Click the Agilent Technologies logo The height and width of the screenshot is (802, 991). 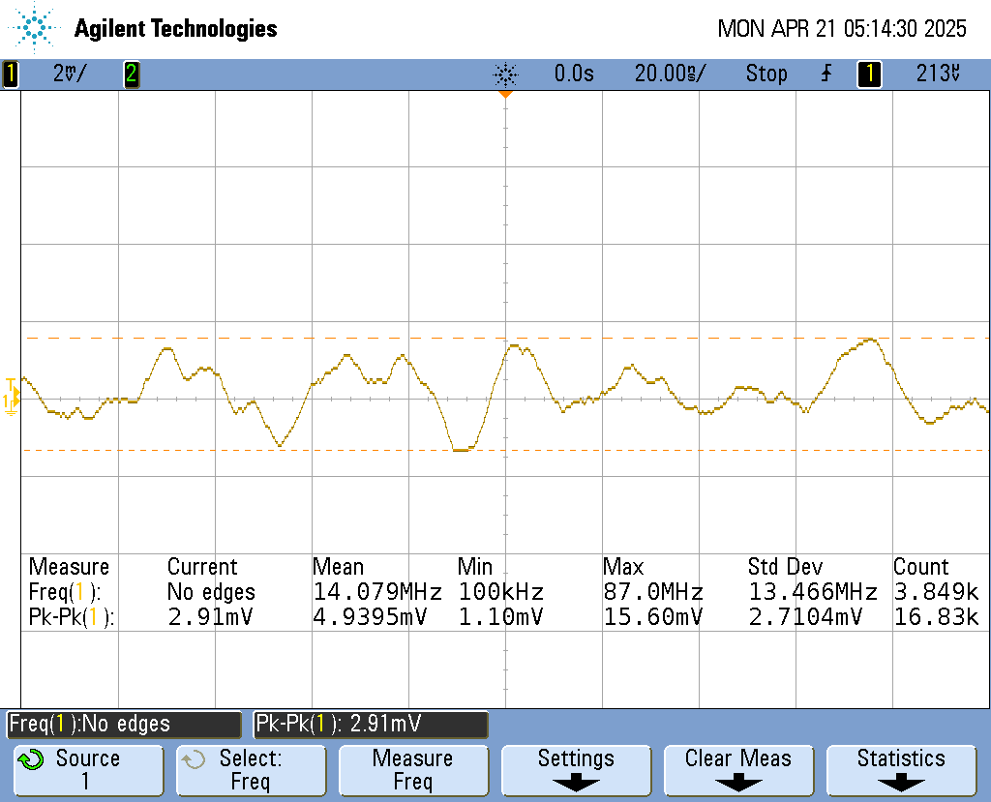pos(37,28)
